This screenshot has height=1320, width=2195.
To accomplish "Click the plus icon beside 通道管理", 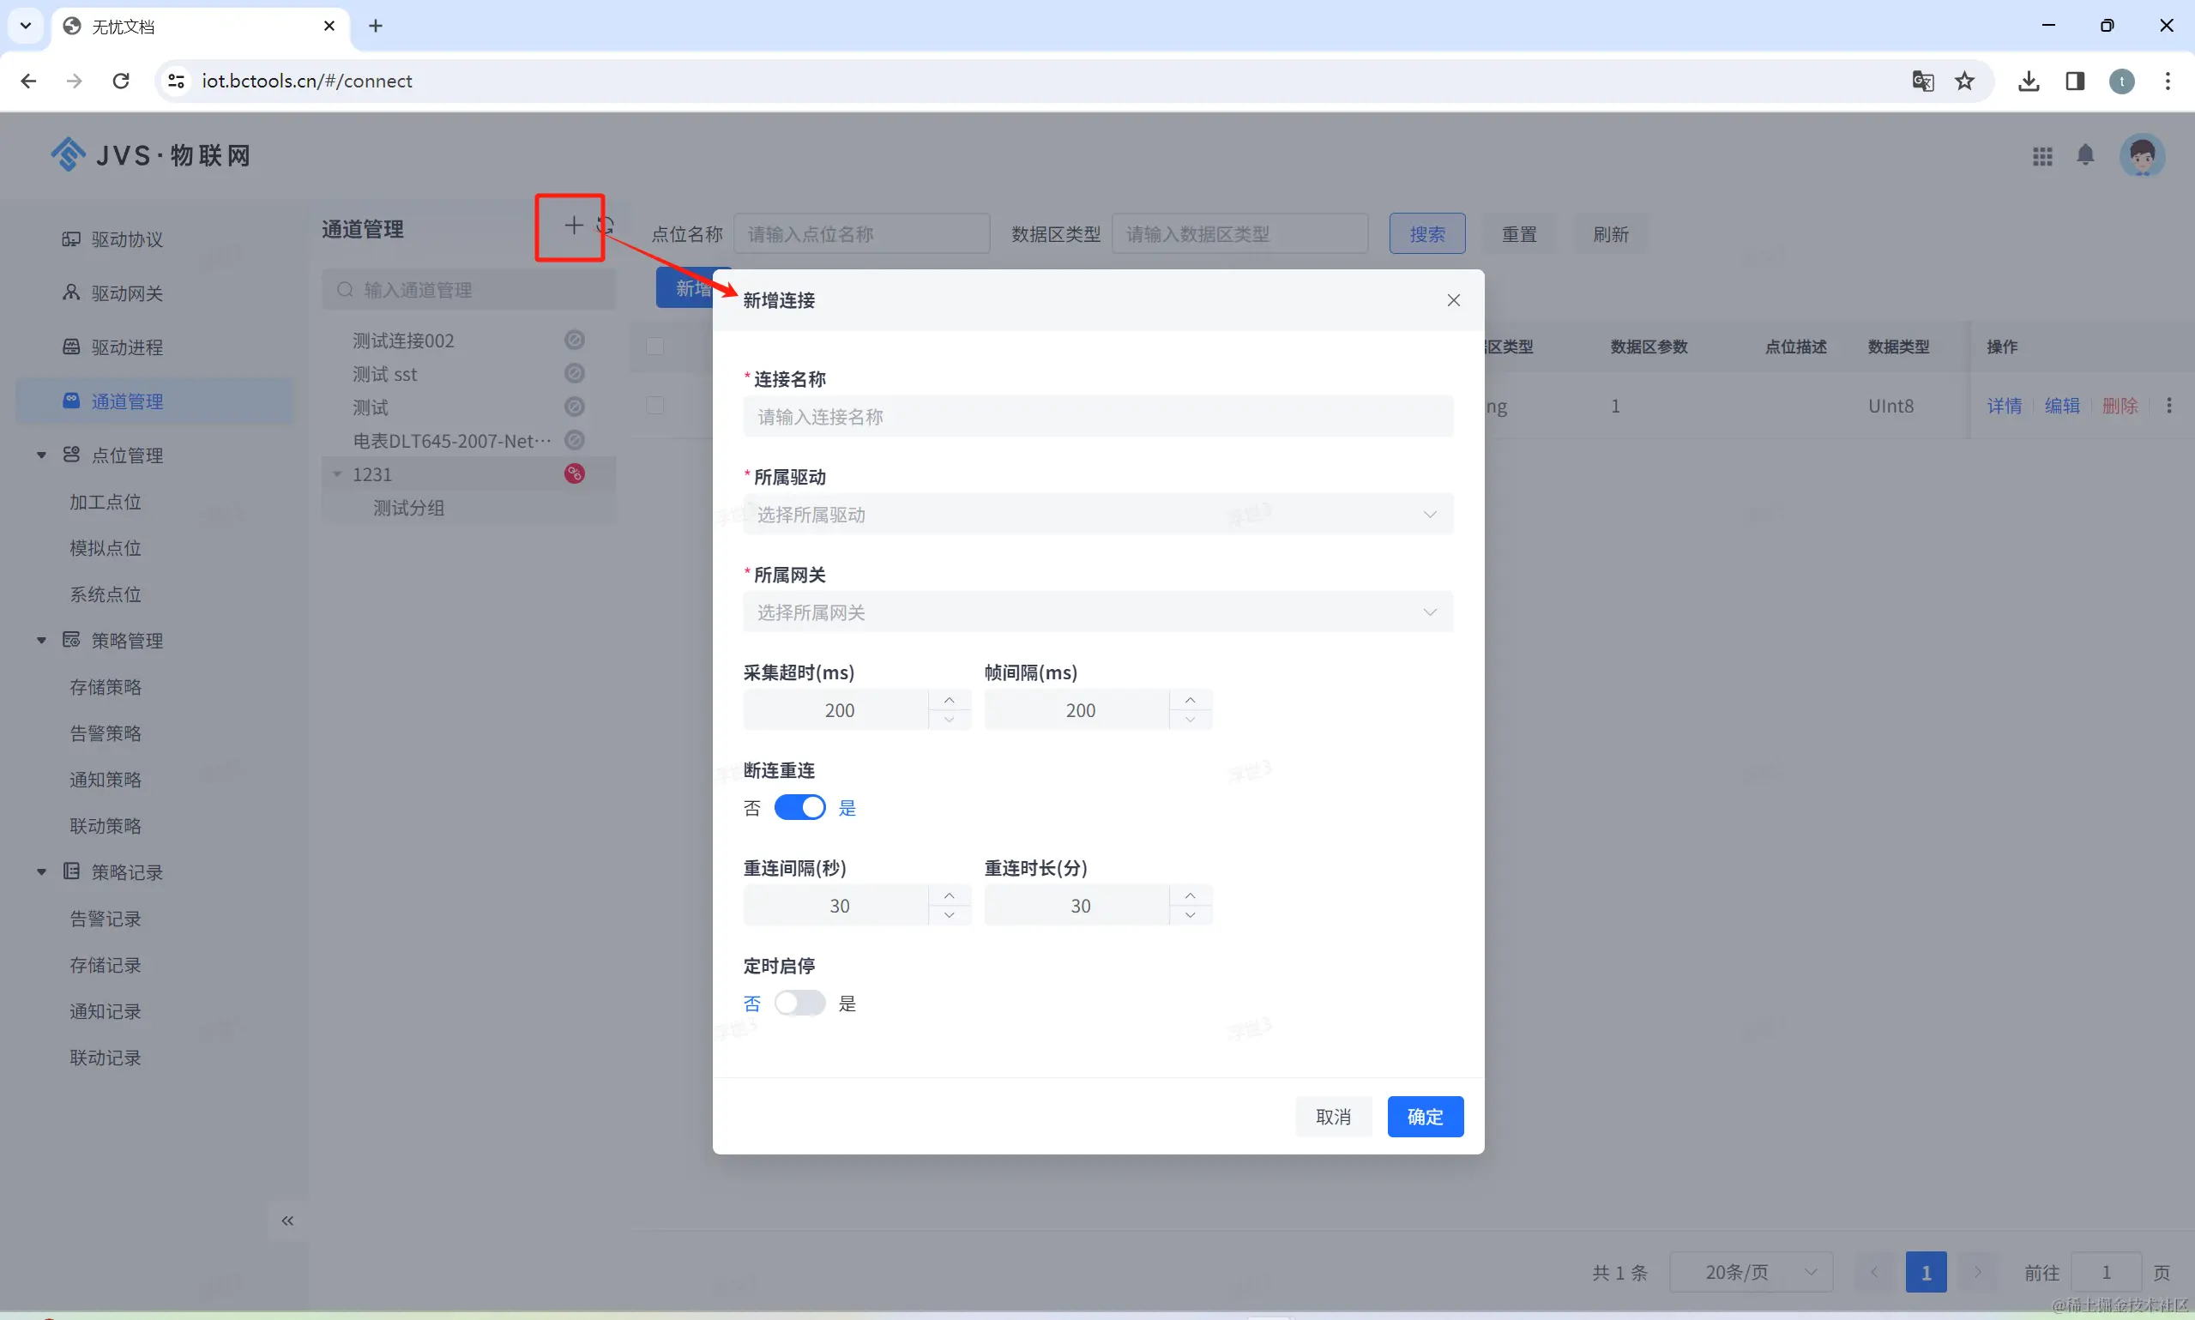I will click(573, 226).
